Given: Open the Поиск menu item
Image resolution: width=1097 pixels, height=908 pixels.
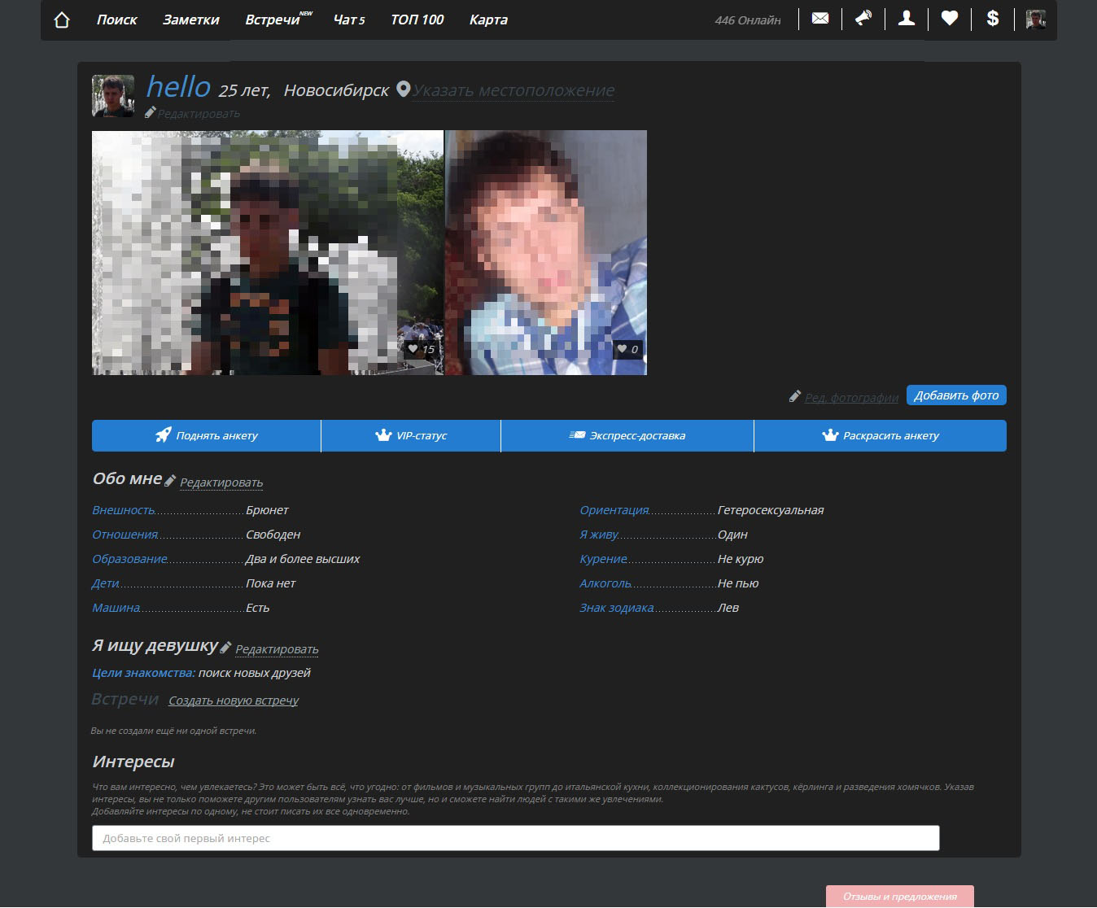Looking at the screenshot, I should point(116,20).
